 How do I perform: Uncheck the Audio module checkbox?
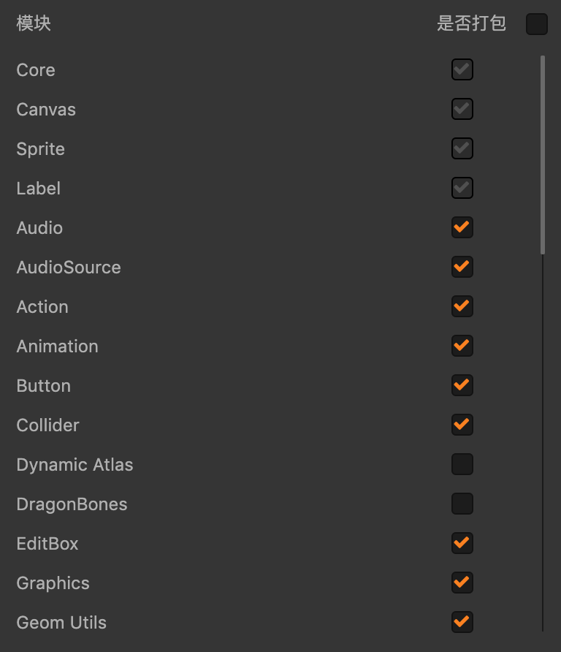(x=462, y=227)
